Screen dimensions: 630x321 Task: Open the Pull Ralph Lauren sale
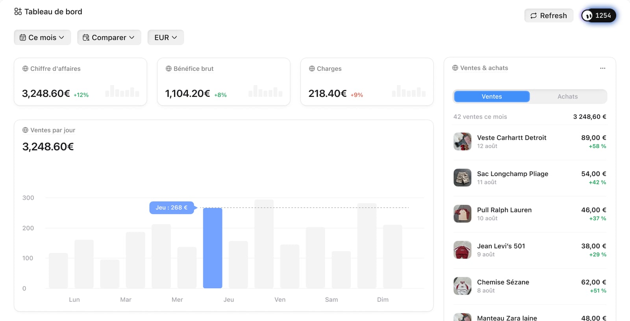pos(530,214)
